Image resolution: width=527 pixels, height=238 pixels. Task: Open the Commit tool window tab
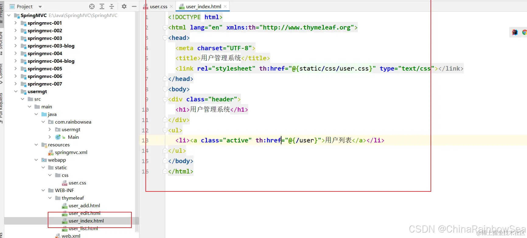[x=2, y=73]
